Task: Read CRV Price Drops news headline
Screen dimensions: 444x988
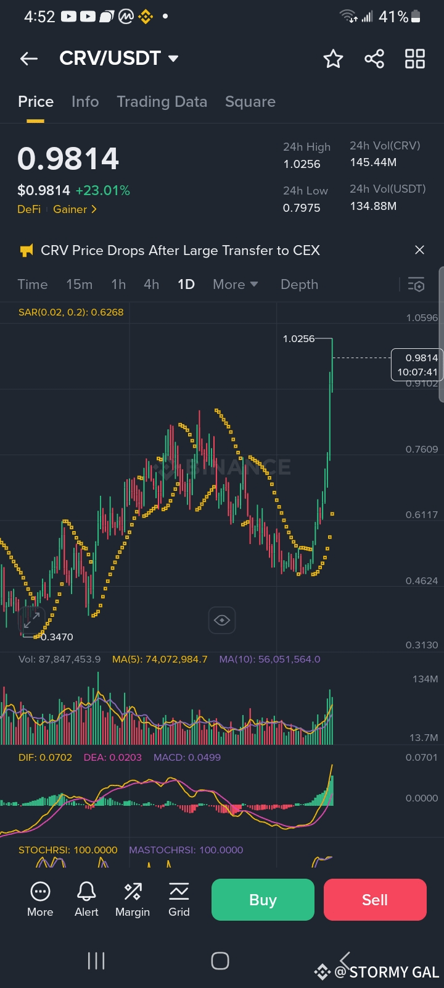Action: (x=180, y=250)
